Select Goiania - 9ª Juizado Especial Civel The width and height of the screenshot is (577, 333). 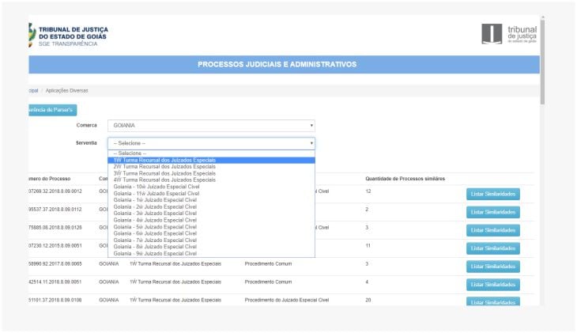coord(211,254)
